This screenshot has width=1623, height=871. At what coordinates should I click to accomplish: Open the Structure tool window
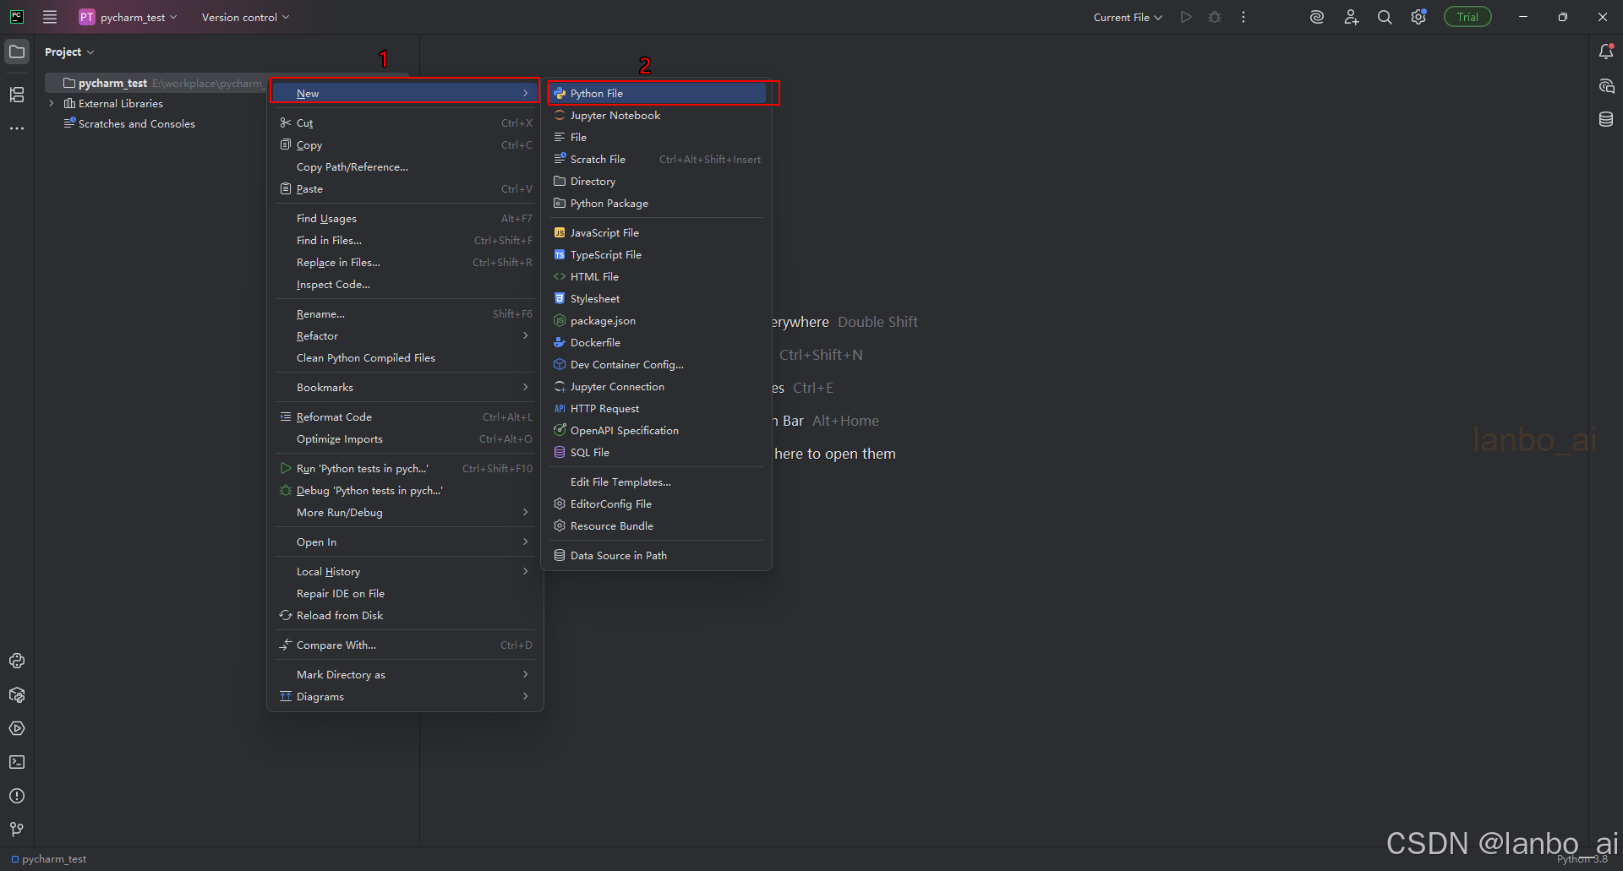click(17, 95)
